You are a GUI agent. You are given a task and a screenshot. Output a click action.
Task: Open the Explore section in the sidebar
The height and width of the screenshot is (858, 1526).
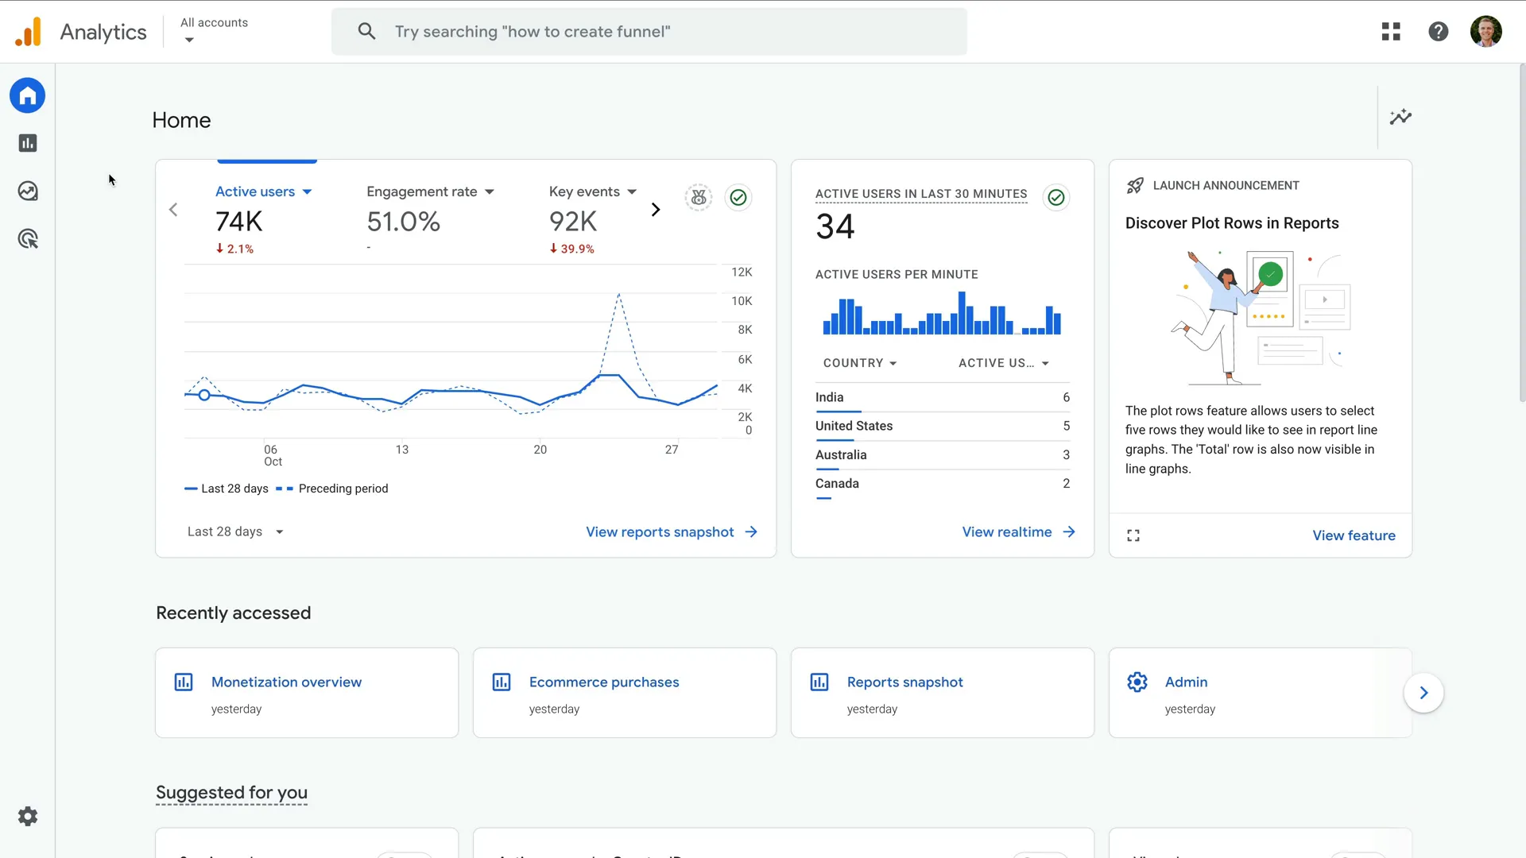pos(28,191)
